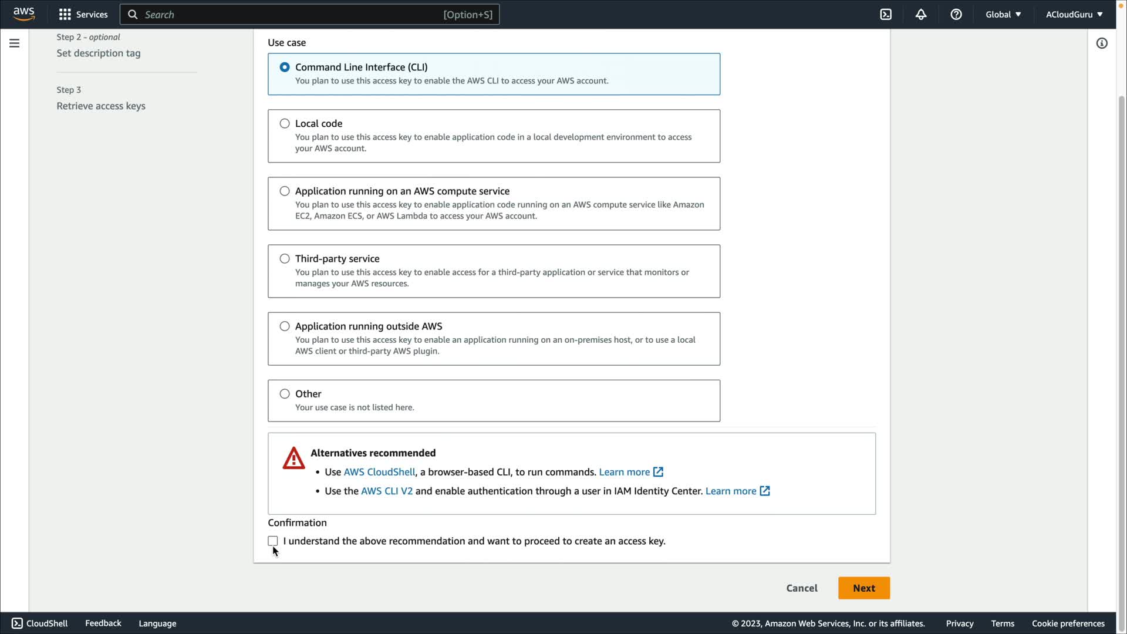The width and height of the screenshot is (1127, 634).
Task: Expand the hamburger side navigation
Action: click(x=14, y=43)
